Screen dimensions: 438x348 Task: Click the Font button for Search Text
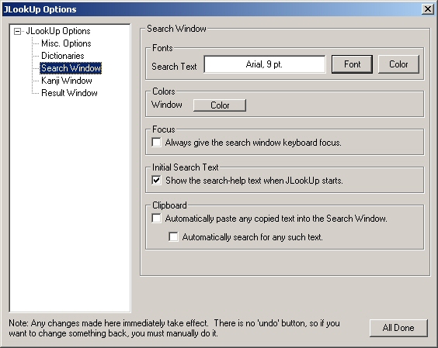click(x=352, y=64)
